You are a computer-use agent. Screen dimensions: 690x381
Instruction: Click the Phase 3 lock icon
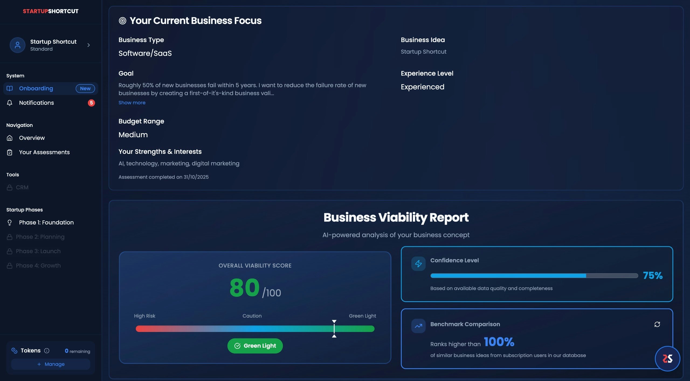pos(10,251)
